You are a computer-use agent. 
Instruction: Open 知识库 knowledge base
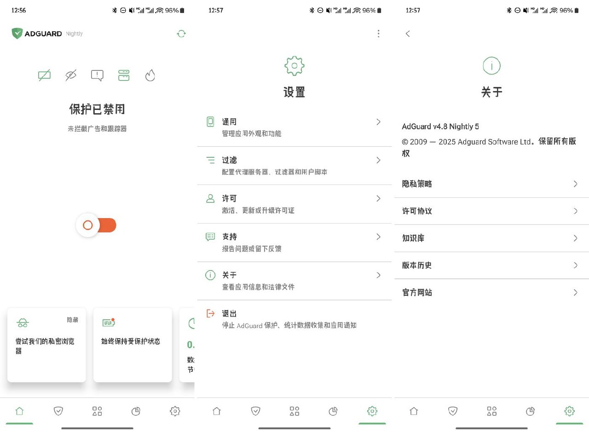(491, 238)
